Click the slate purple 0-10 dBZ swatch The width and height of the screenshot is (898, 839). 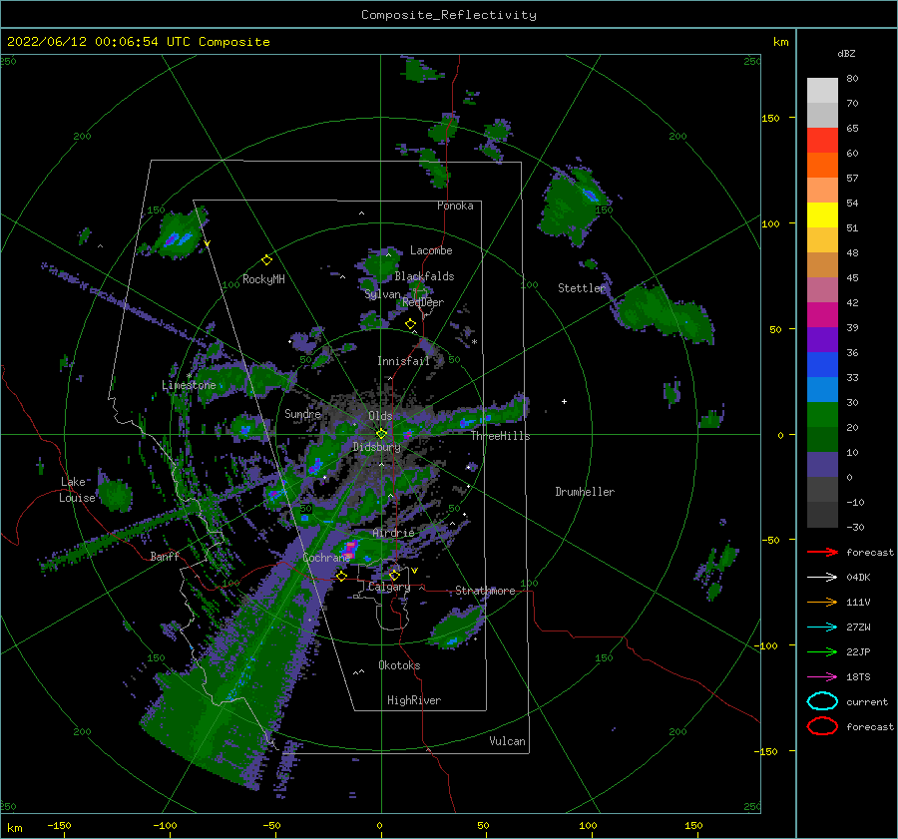point(822,465)
